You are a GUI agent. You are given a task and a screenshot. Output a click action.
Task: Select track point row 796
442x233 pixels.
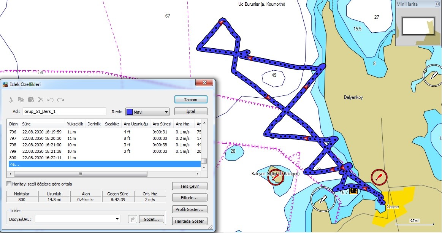pyautogui.click(x=104, y=132)
